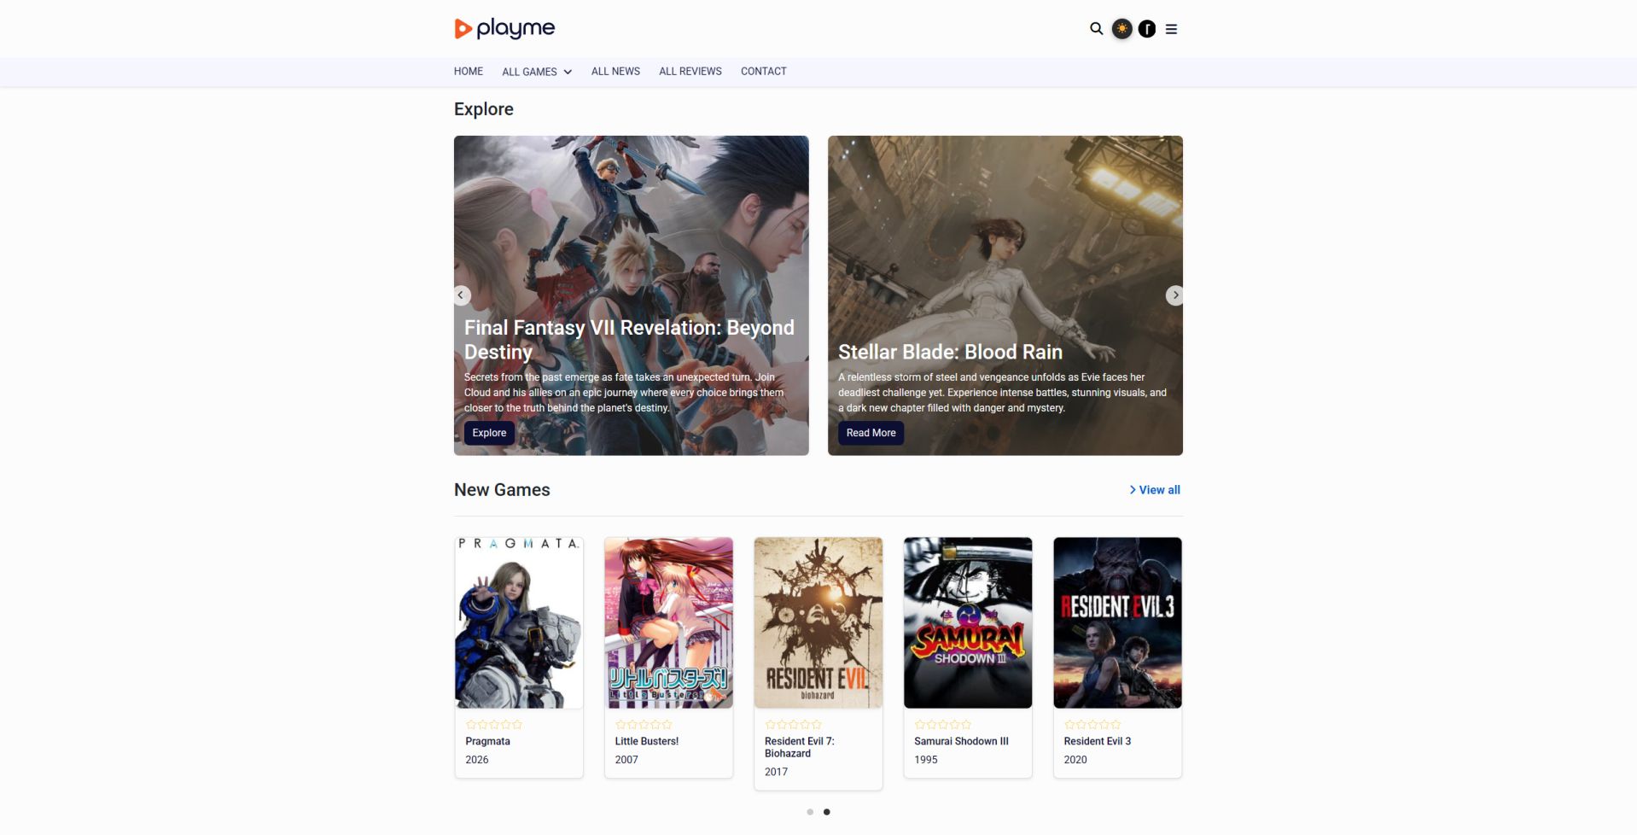
Task: Click the 2026 year under Pragmata
Action: [x=477, y=760]
